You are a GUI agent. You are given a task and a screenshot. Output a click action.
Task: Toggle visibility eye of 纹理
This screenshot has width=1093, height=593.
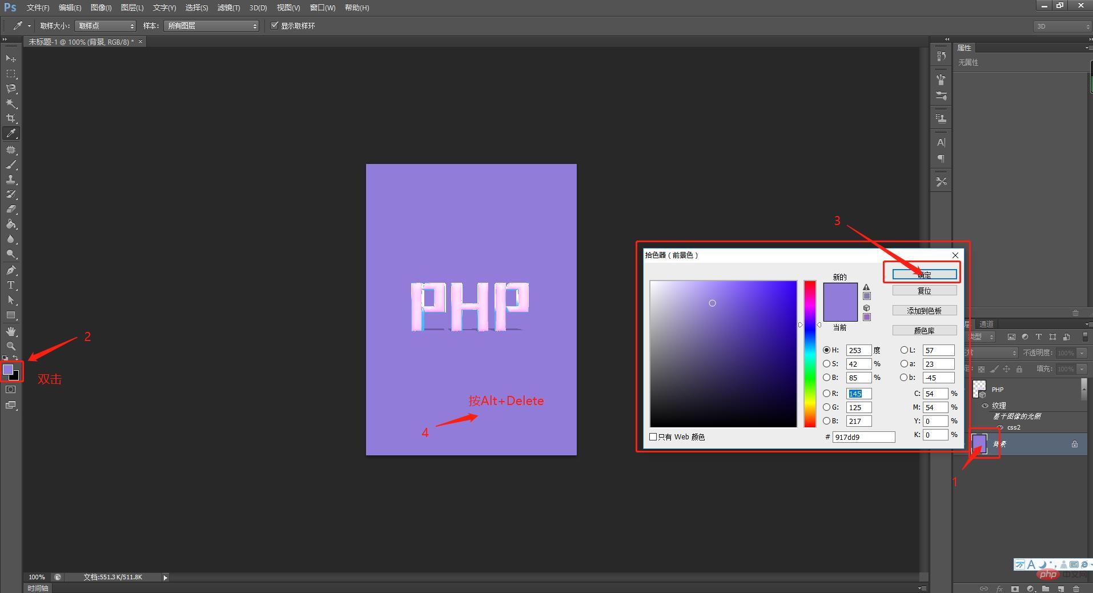tap(985, 406)
